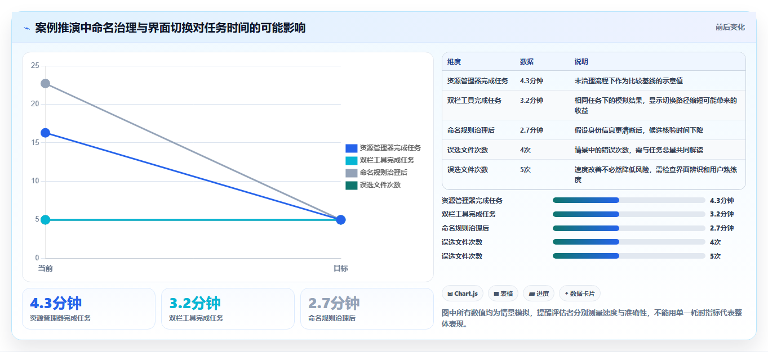Select the 双栏工具完成任务 table row label

coord(474,101)
